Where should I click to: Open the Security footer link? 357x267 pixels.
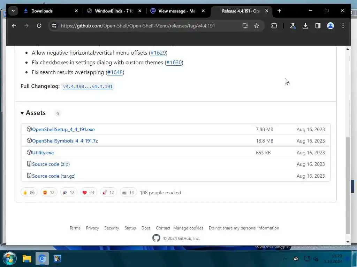pos(112,228)
